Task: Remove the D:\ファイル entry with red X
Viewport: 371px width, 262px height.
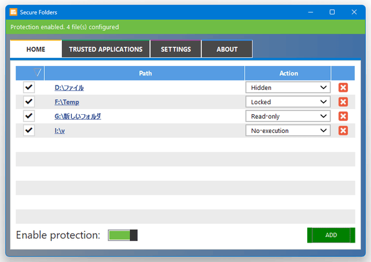Action: pyautogui.click(x=343, y=87)
